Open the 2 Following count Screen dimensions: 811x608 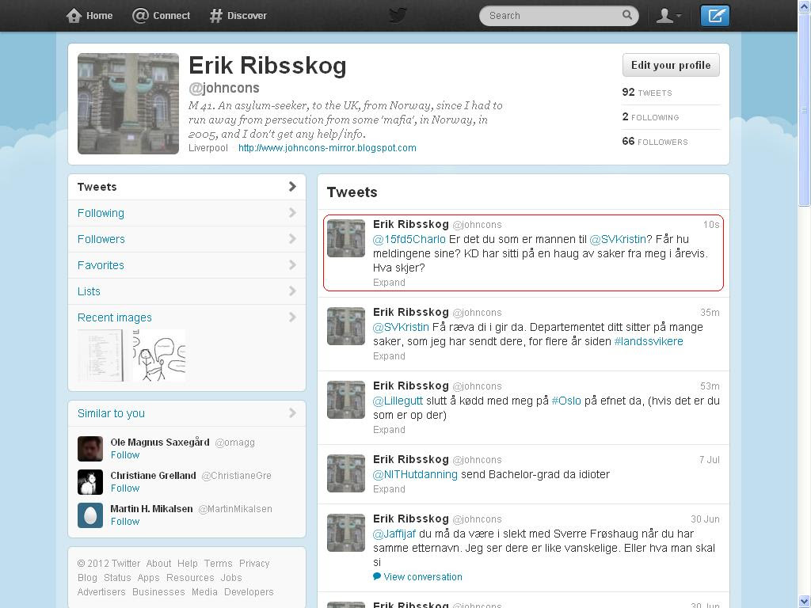point(650,117)
